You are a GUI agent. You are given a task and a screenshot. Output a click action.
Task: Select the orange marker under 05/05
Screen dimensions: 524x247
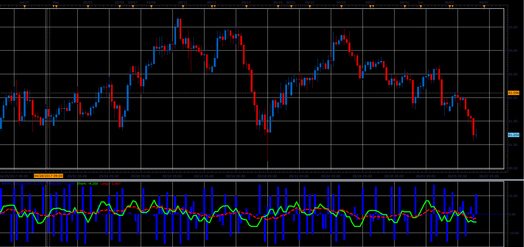point(120,7)
